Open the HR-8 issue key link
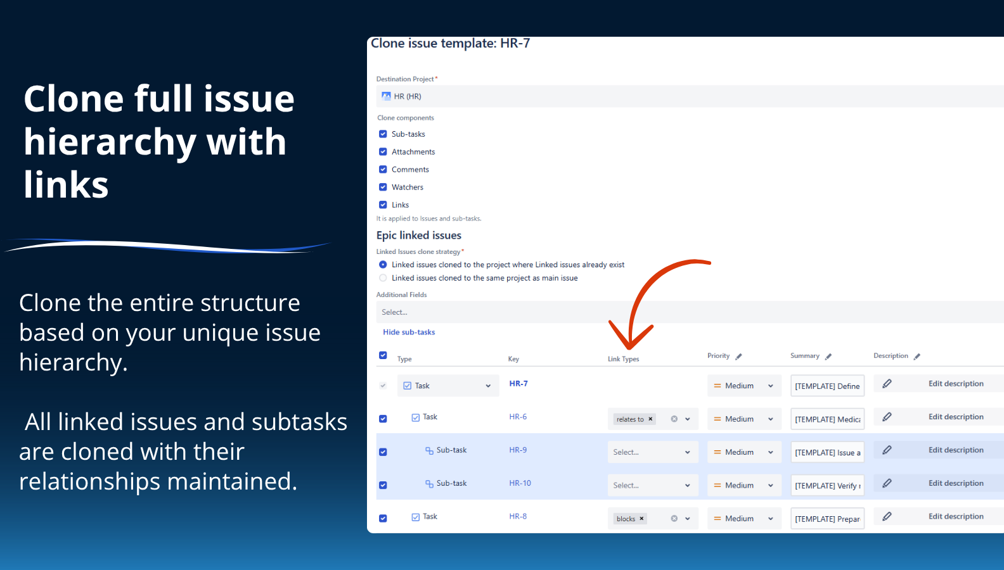 [x=518, y=516]
